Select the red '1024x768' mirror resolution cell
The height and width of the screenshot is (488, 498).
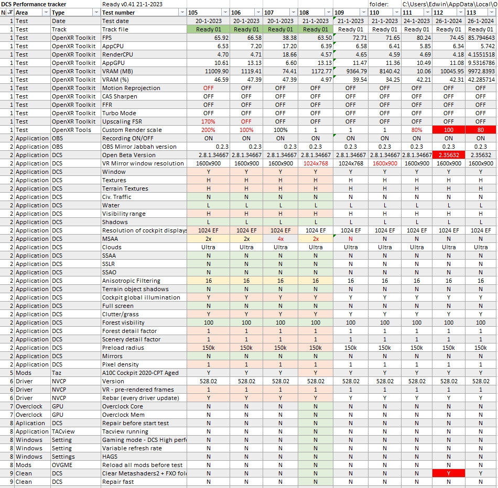tap(316, 163)
